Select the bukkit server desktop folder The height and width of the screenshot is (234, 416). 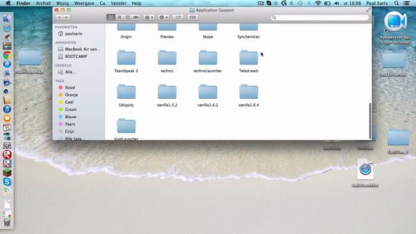point(393,64)
